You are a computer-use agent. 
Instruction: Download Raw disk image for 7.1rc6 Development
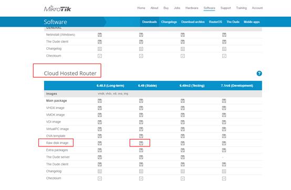tap(224, 143)
